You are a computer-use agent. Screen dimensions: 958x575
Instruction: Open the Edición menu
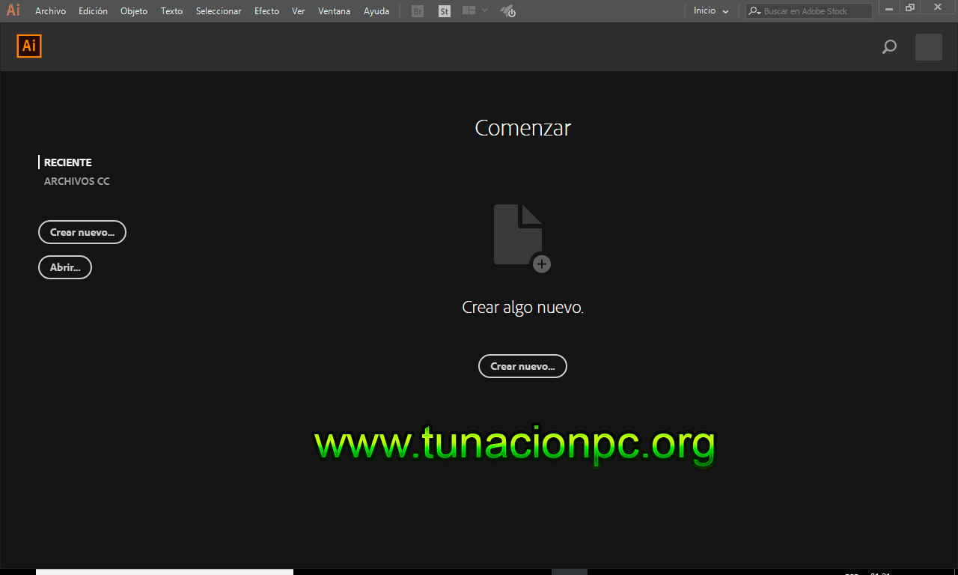coord(93,11)
